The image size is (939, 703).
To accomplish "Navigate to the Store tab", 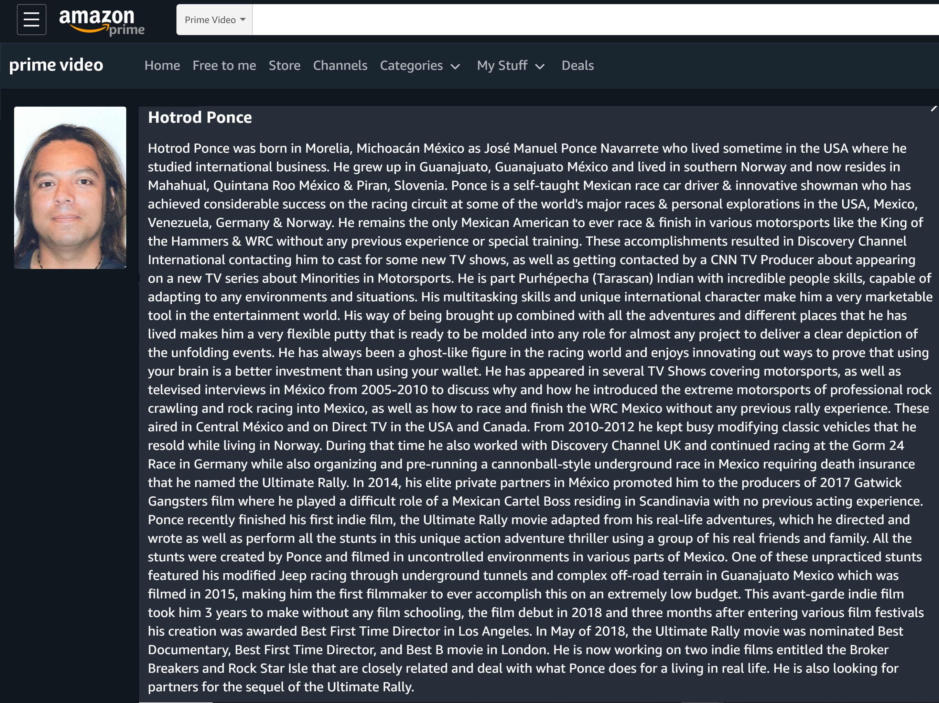I will click(283, 66).
